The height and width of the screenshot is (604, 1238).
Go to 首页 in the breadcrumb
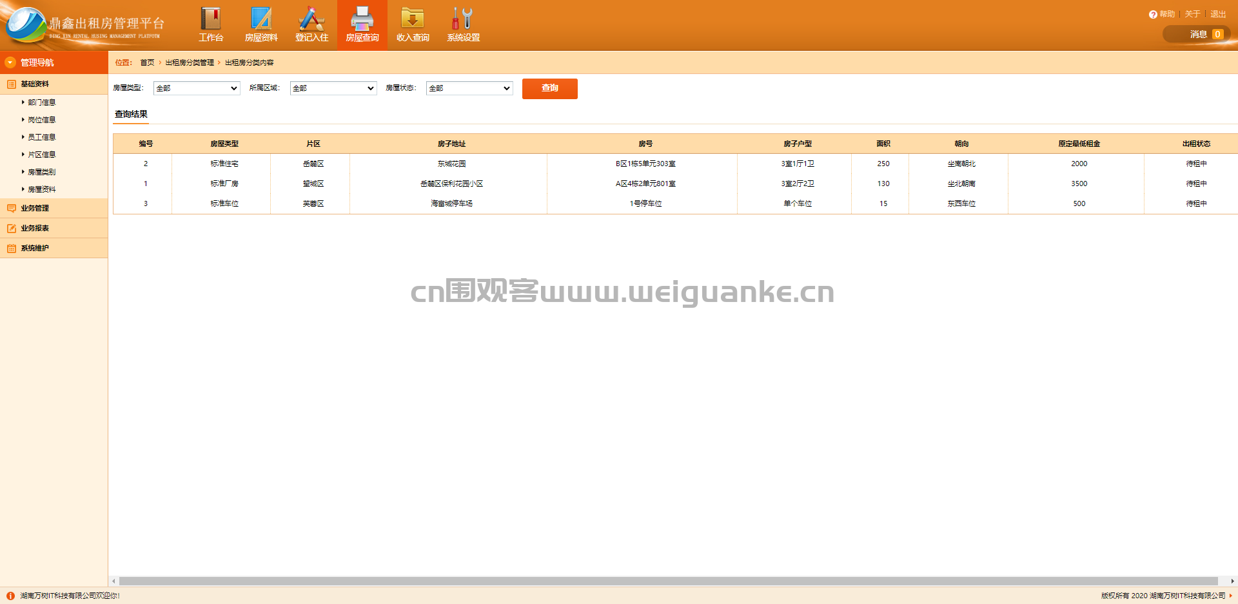click(148, 62)
